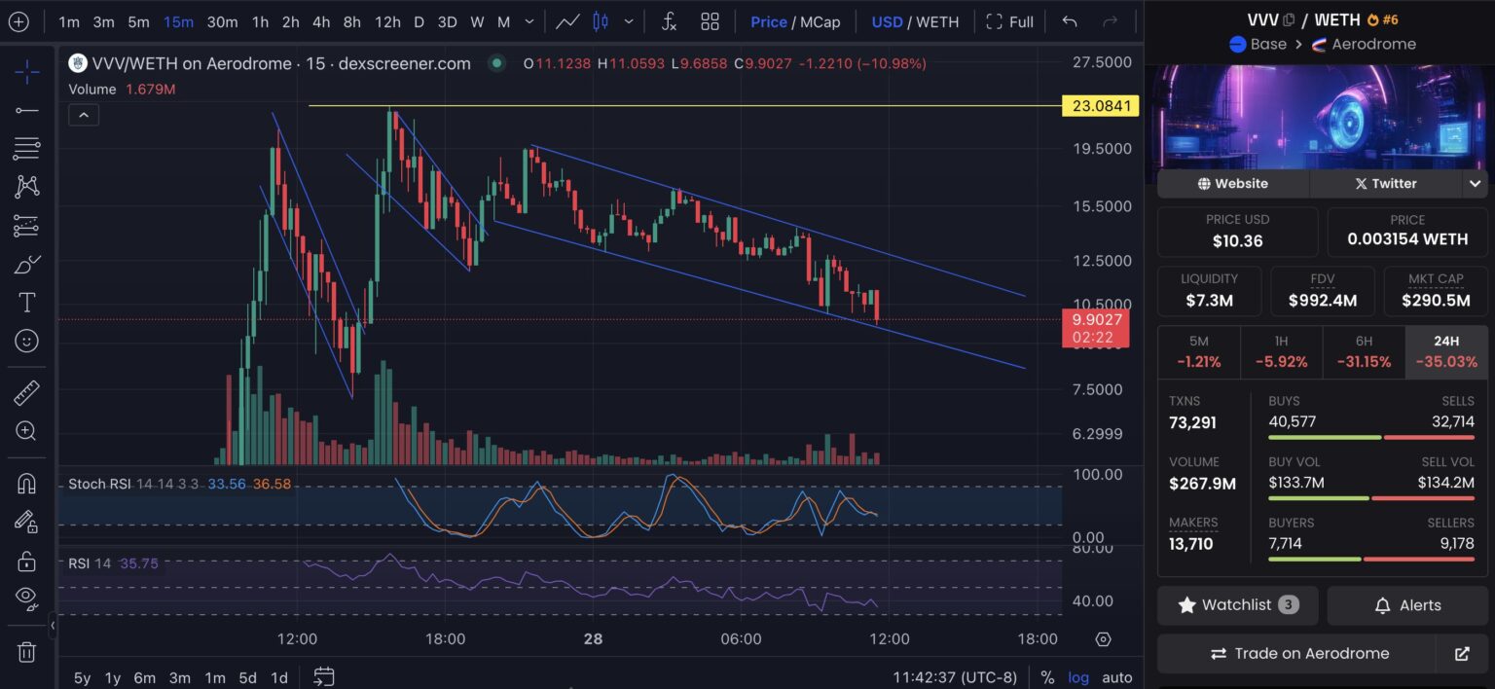1495x689 pixels.
Task: Switch to the 1H change tab
Action: (1281, 351)
